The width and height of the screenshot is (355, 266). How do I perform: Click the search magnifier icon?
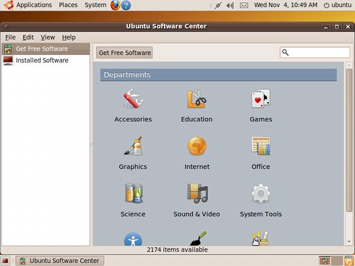coord(285,53)
